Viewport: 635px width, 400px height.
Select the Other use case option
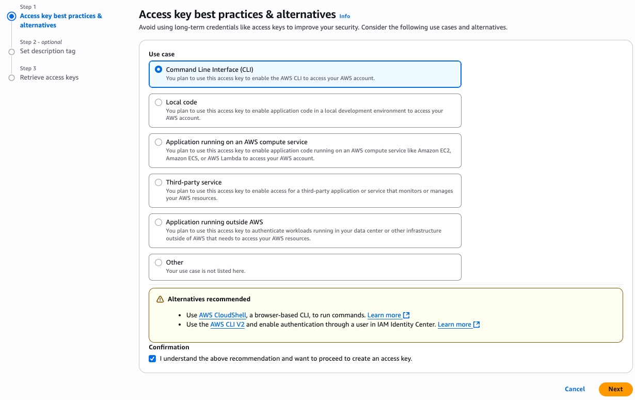click(158, 262)
